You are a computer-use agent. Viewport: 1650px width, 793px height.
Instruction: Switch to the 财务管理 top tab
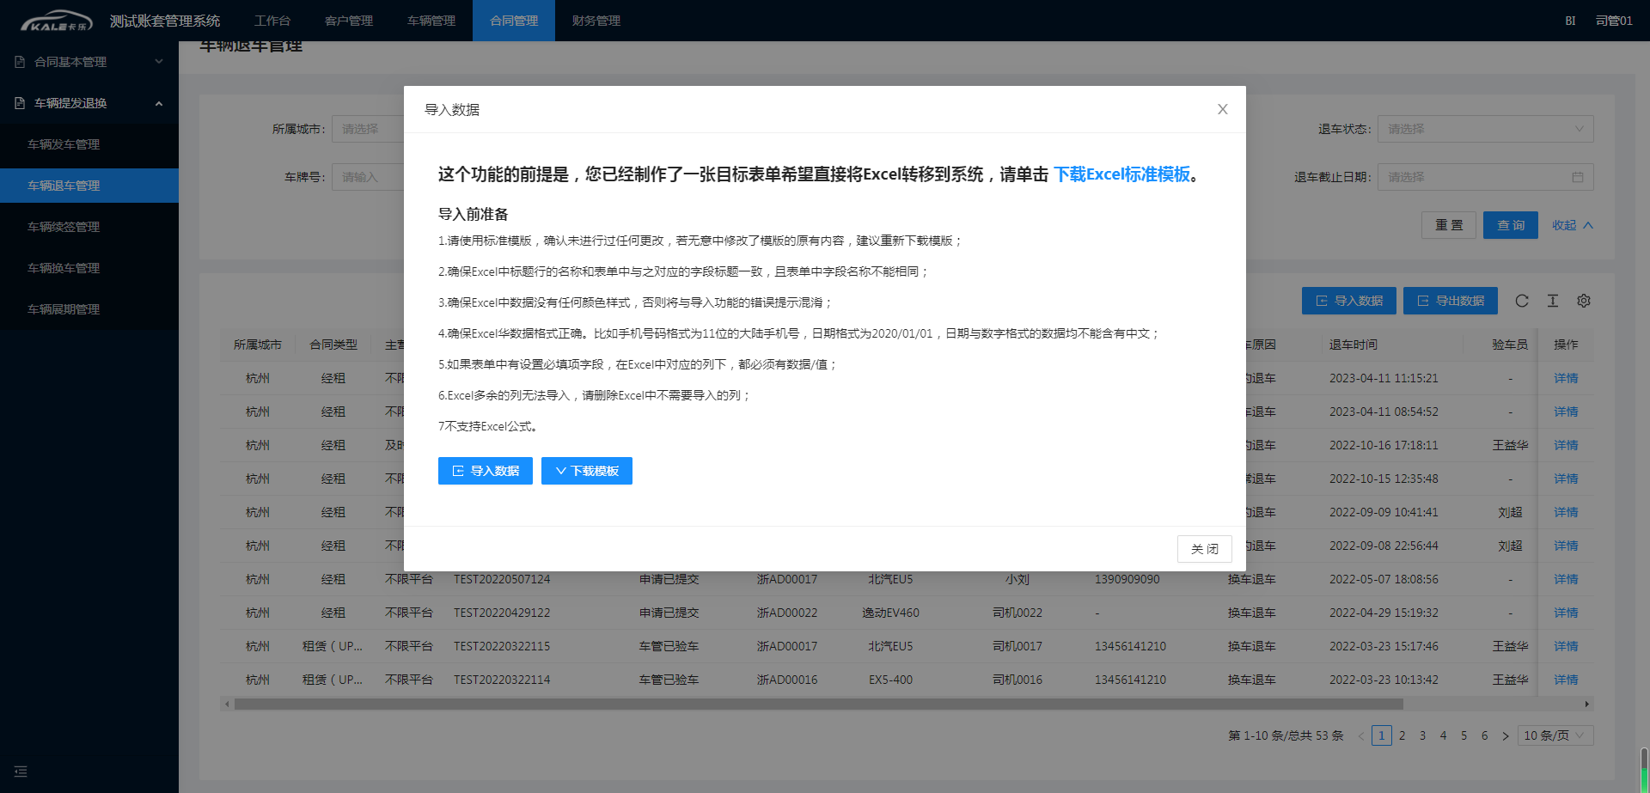pos(596,21)
